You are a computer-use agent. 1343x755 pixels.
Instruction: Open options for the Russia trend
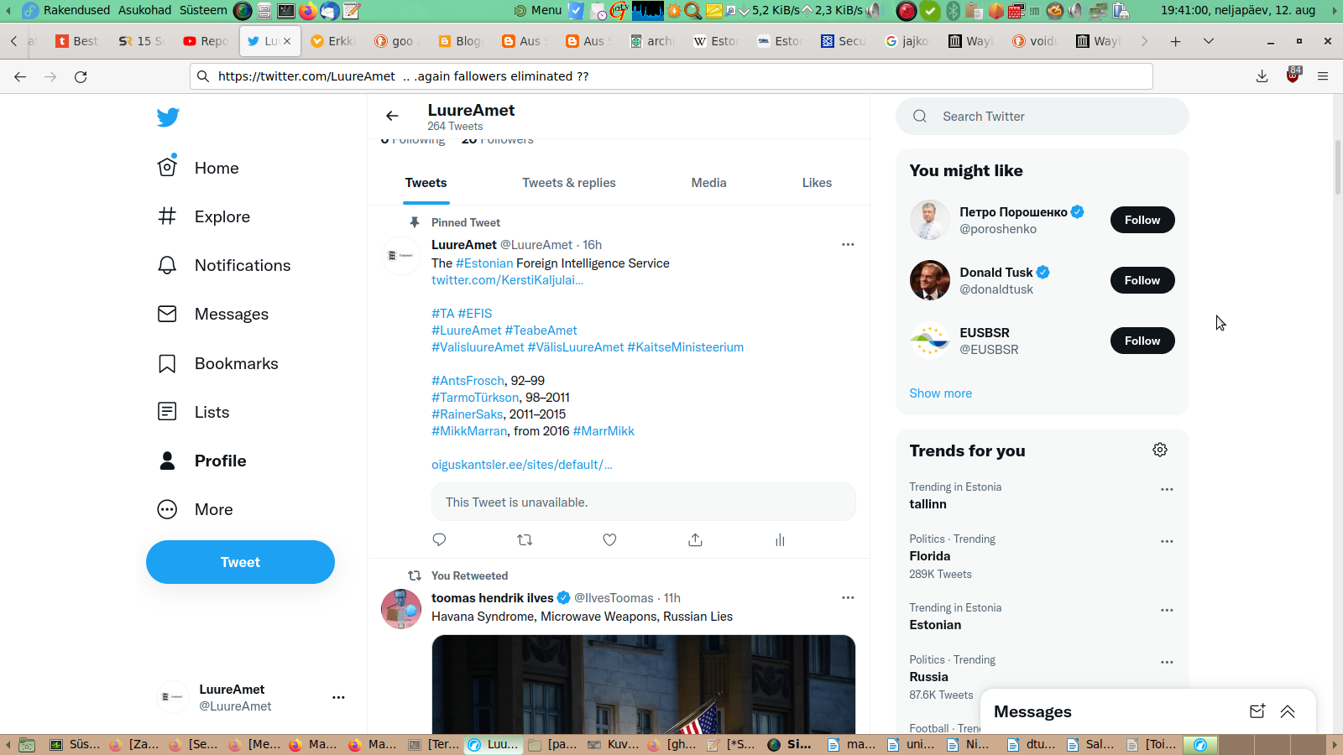tap(1167, 662)
